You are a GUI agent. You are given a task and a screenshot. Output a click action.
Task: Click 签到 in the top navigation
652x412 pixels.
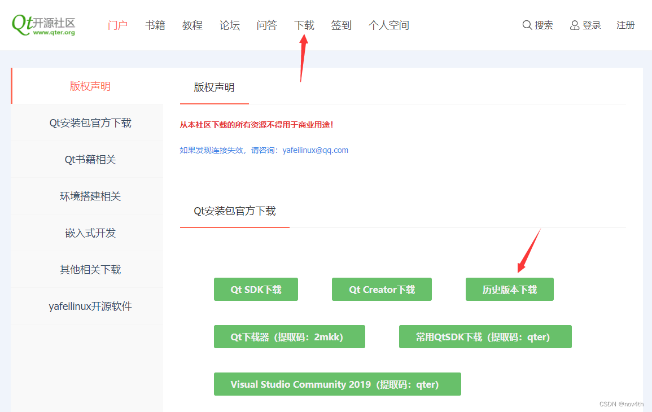click(341, 25)
